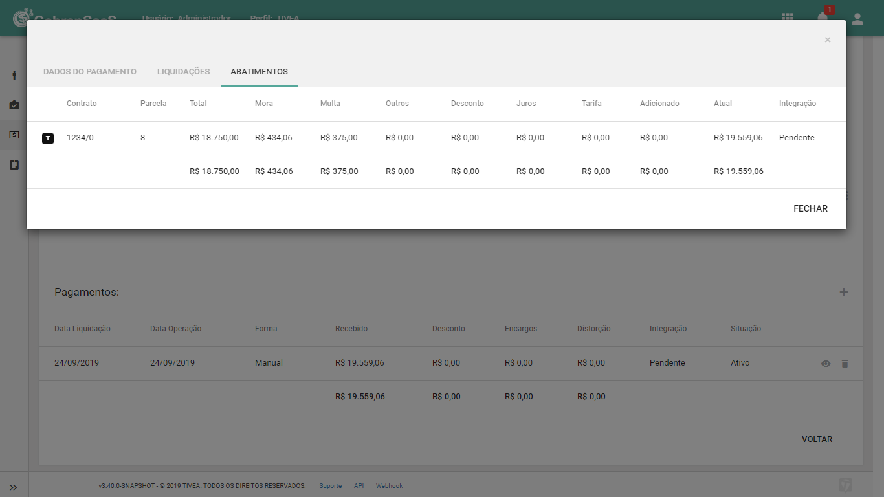Click the Juros column header
Screen dimensions: 884x497
click(x=526, y=104)
